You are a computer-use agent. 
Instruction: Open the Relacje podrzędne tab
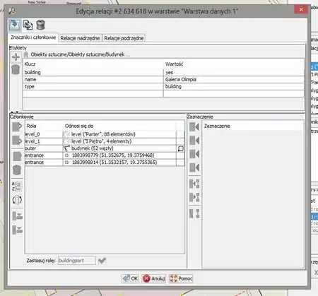[124, 38]
